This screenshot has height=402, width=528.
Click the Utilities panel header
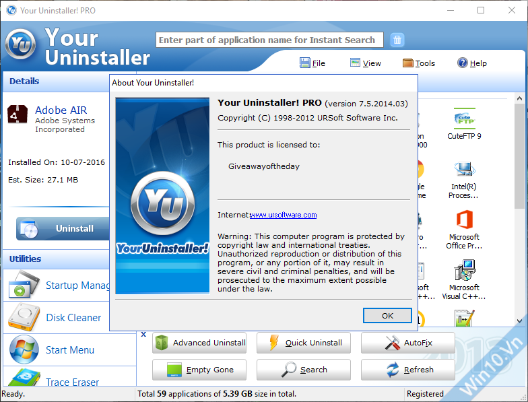tap(56, 259)
